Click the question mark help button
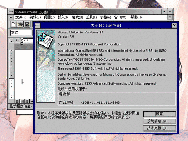The image size is (188, 141). point(174,26)
